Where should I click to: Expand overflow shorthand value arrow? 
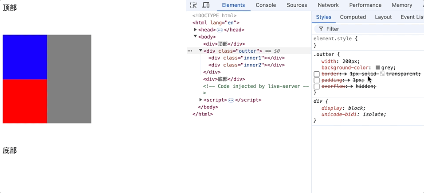351,86
